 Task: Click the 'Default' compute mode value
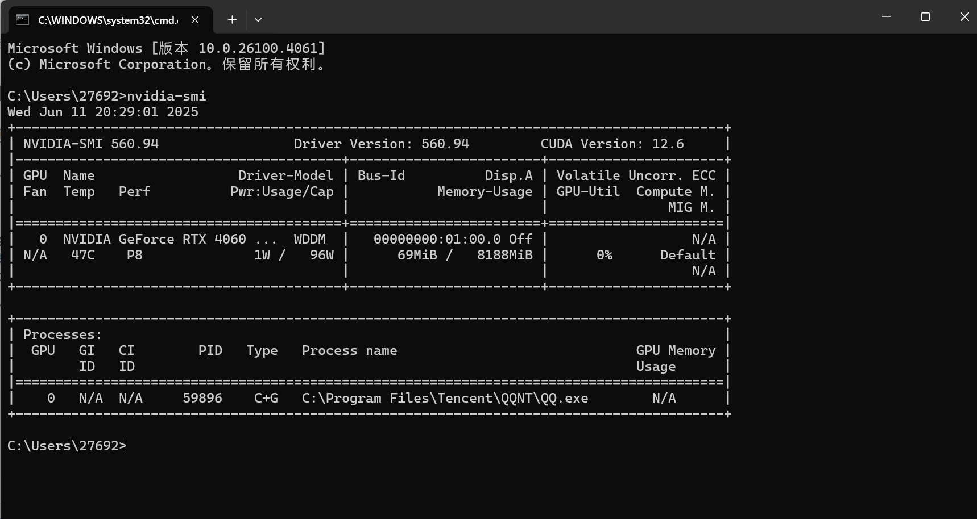pos(688,255)
